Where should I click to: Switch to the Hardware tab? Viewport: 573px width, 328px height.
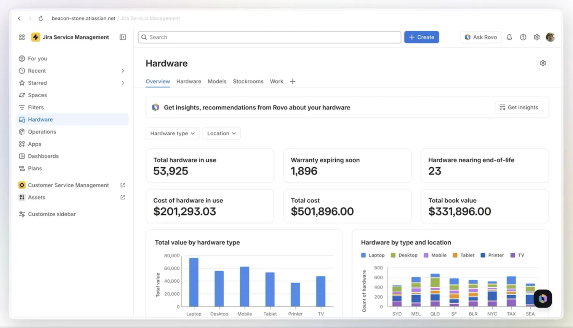189,81
